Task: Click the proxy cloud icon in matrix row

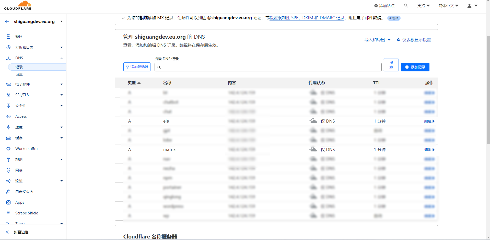Action: point(313,149)
